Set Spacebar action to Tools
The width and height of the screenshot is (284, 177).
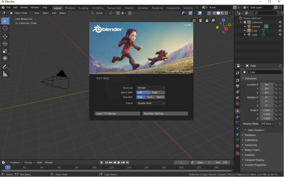150,97
